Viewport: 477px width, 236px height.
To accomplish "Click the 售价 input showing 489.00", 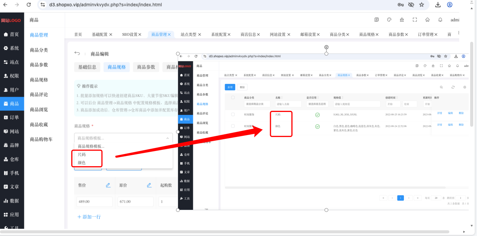I will click(95, 201).
